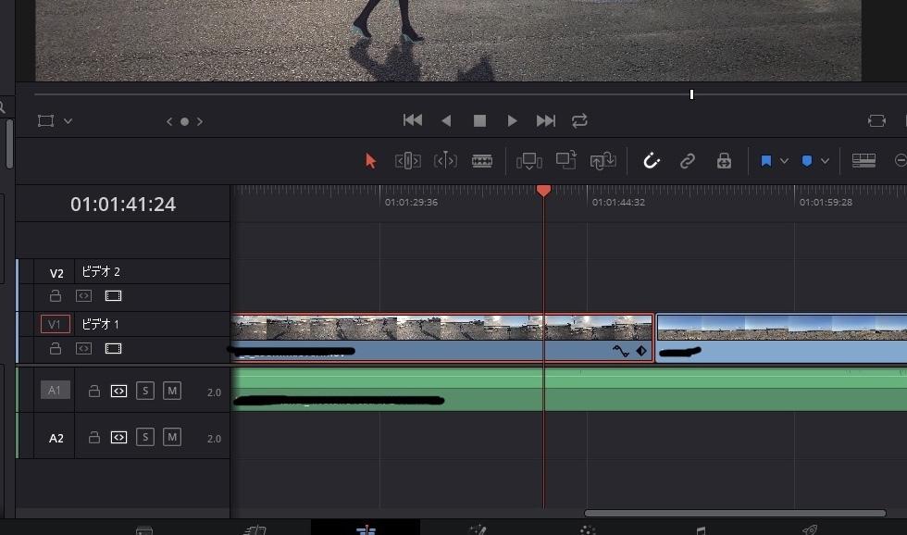Viewport: 907px width, 535px height.
Task: Open the flag color dropdown
Action: [785, 161]
